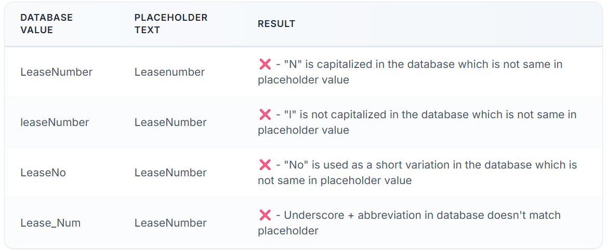Click LeaseNumber placeholder in the LeaseNo row
Image resolution: width=607 pixels, height=251 pixels.
tap(170, 173)
